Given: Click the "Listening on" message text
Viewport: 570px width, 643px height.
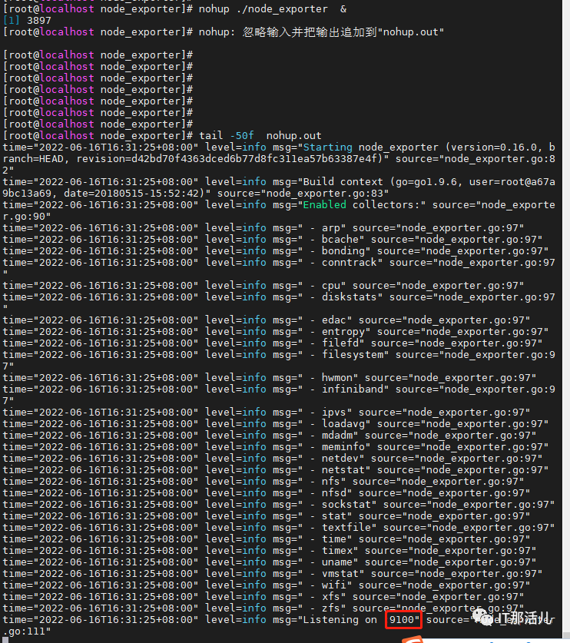Looking at the screenshot, I should tap(340, 620).
